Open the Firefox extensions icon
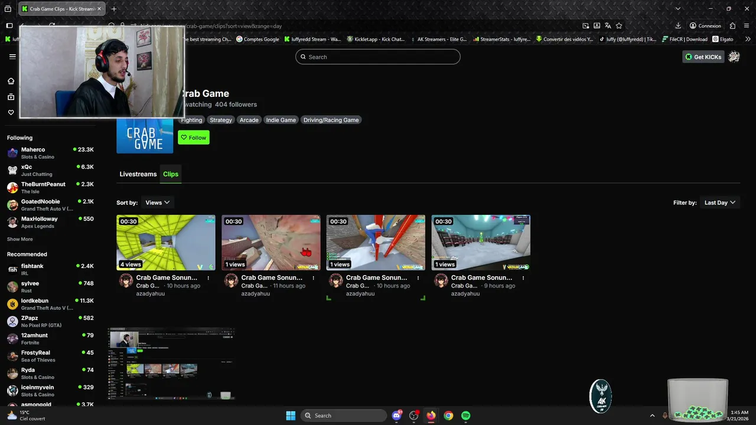This screenshot has width=756, height=425. click(732, 26)
